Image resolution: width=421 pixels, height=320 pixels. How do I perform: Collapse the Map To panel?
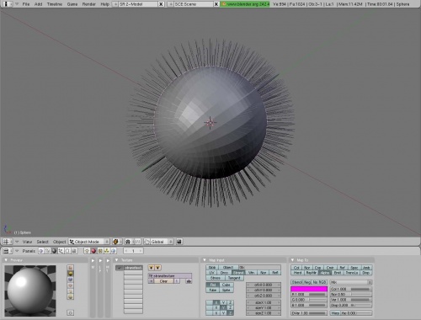[x=292, y=260]
